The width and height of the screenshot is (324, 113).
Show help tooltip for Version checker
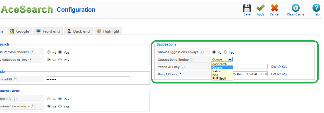pos(32,52)
